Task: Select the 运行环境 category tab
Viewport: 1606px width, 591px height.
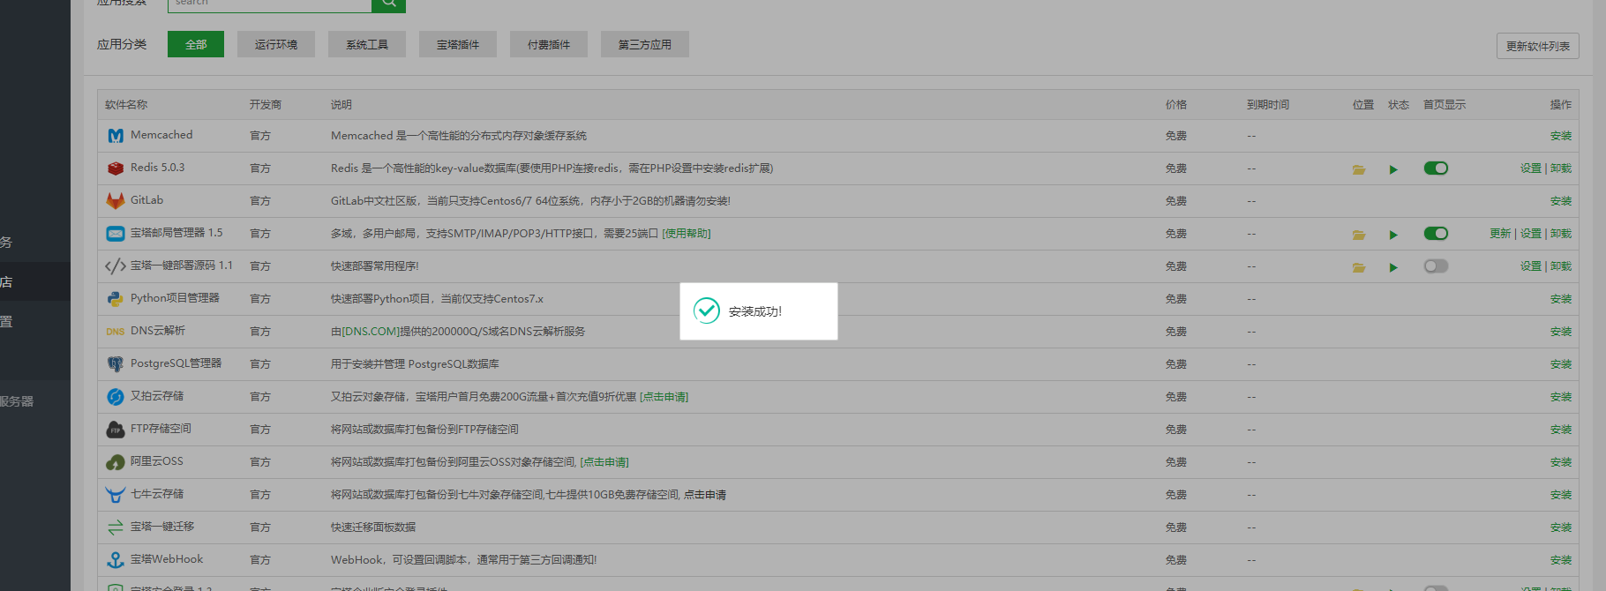Action: (x=276, y=44)
